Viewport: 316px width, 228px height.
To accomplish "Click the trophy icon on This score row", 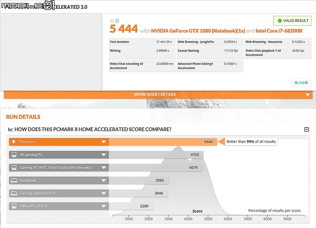I will [14, 142].
